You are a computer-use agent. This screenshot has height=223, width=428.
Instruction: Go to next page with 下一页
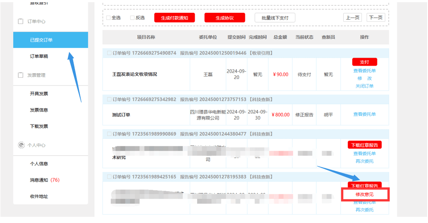[x=375, y=18]
